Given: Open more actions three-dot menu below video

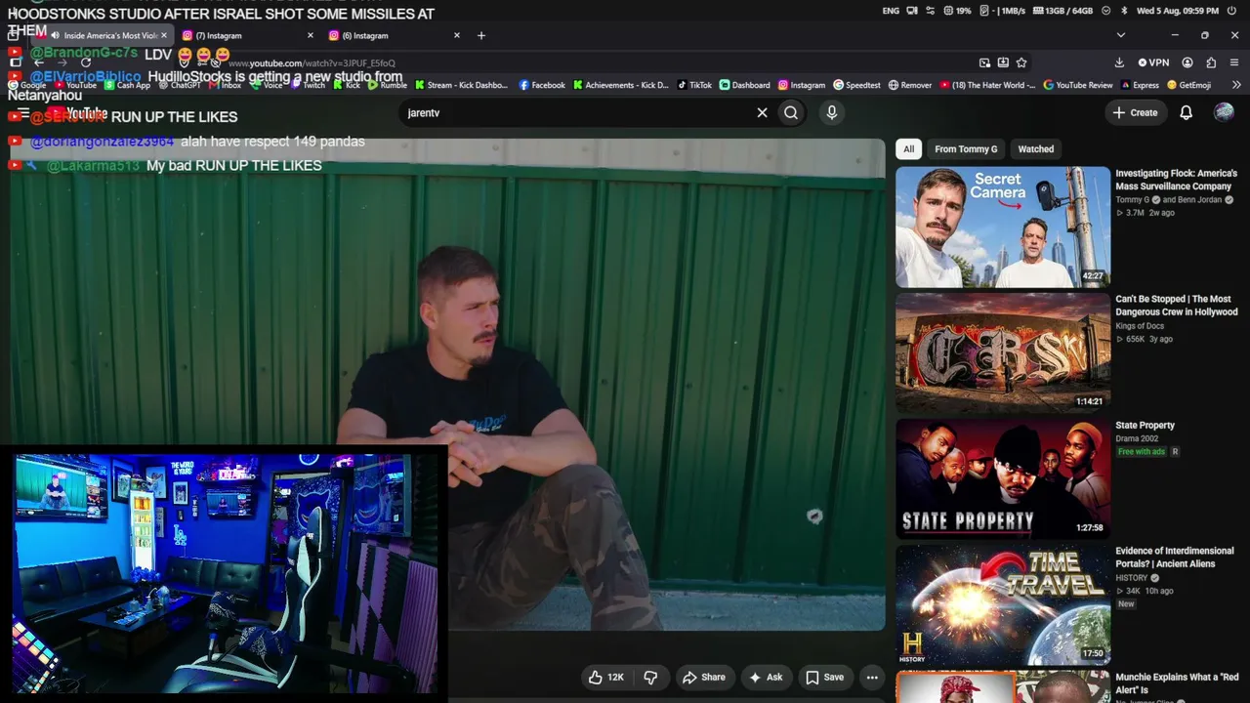Looking at the screenshot, I should click(x=872, y=677).
